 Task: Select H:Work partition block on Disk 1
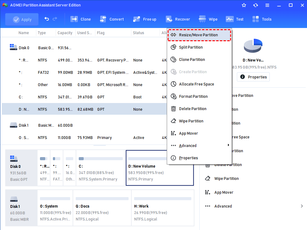pos(162,208)
